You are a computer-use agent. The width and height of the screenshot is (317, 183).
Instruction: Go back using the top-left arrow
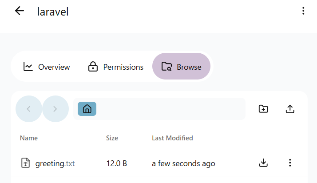point(19,11)
